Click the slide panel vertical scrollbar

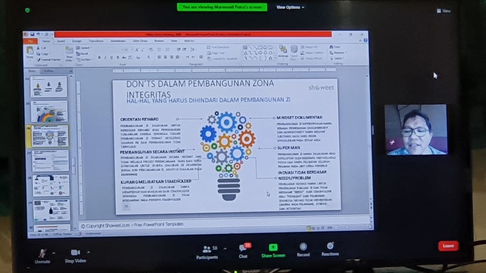74,159
